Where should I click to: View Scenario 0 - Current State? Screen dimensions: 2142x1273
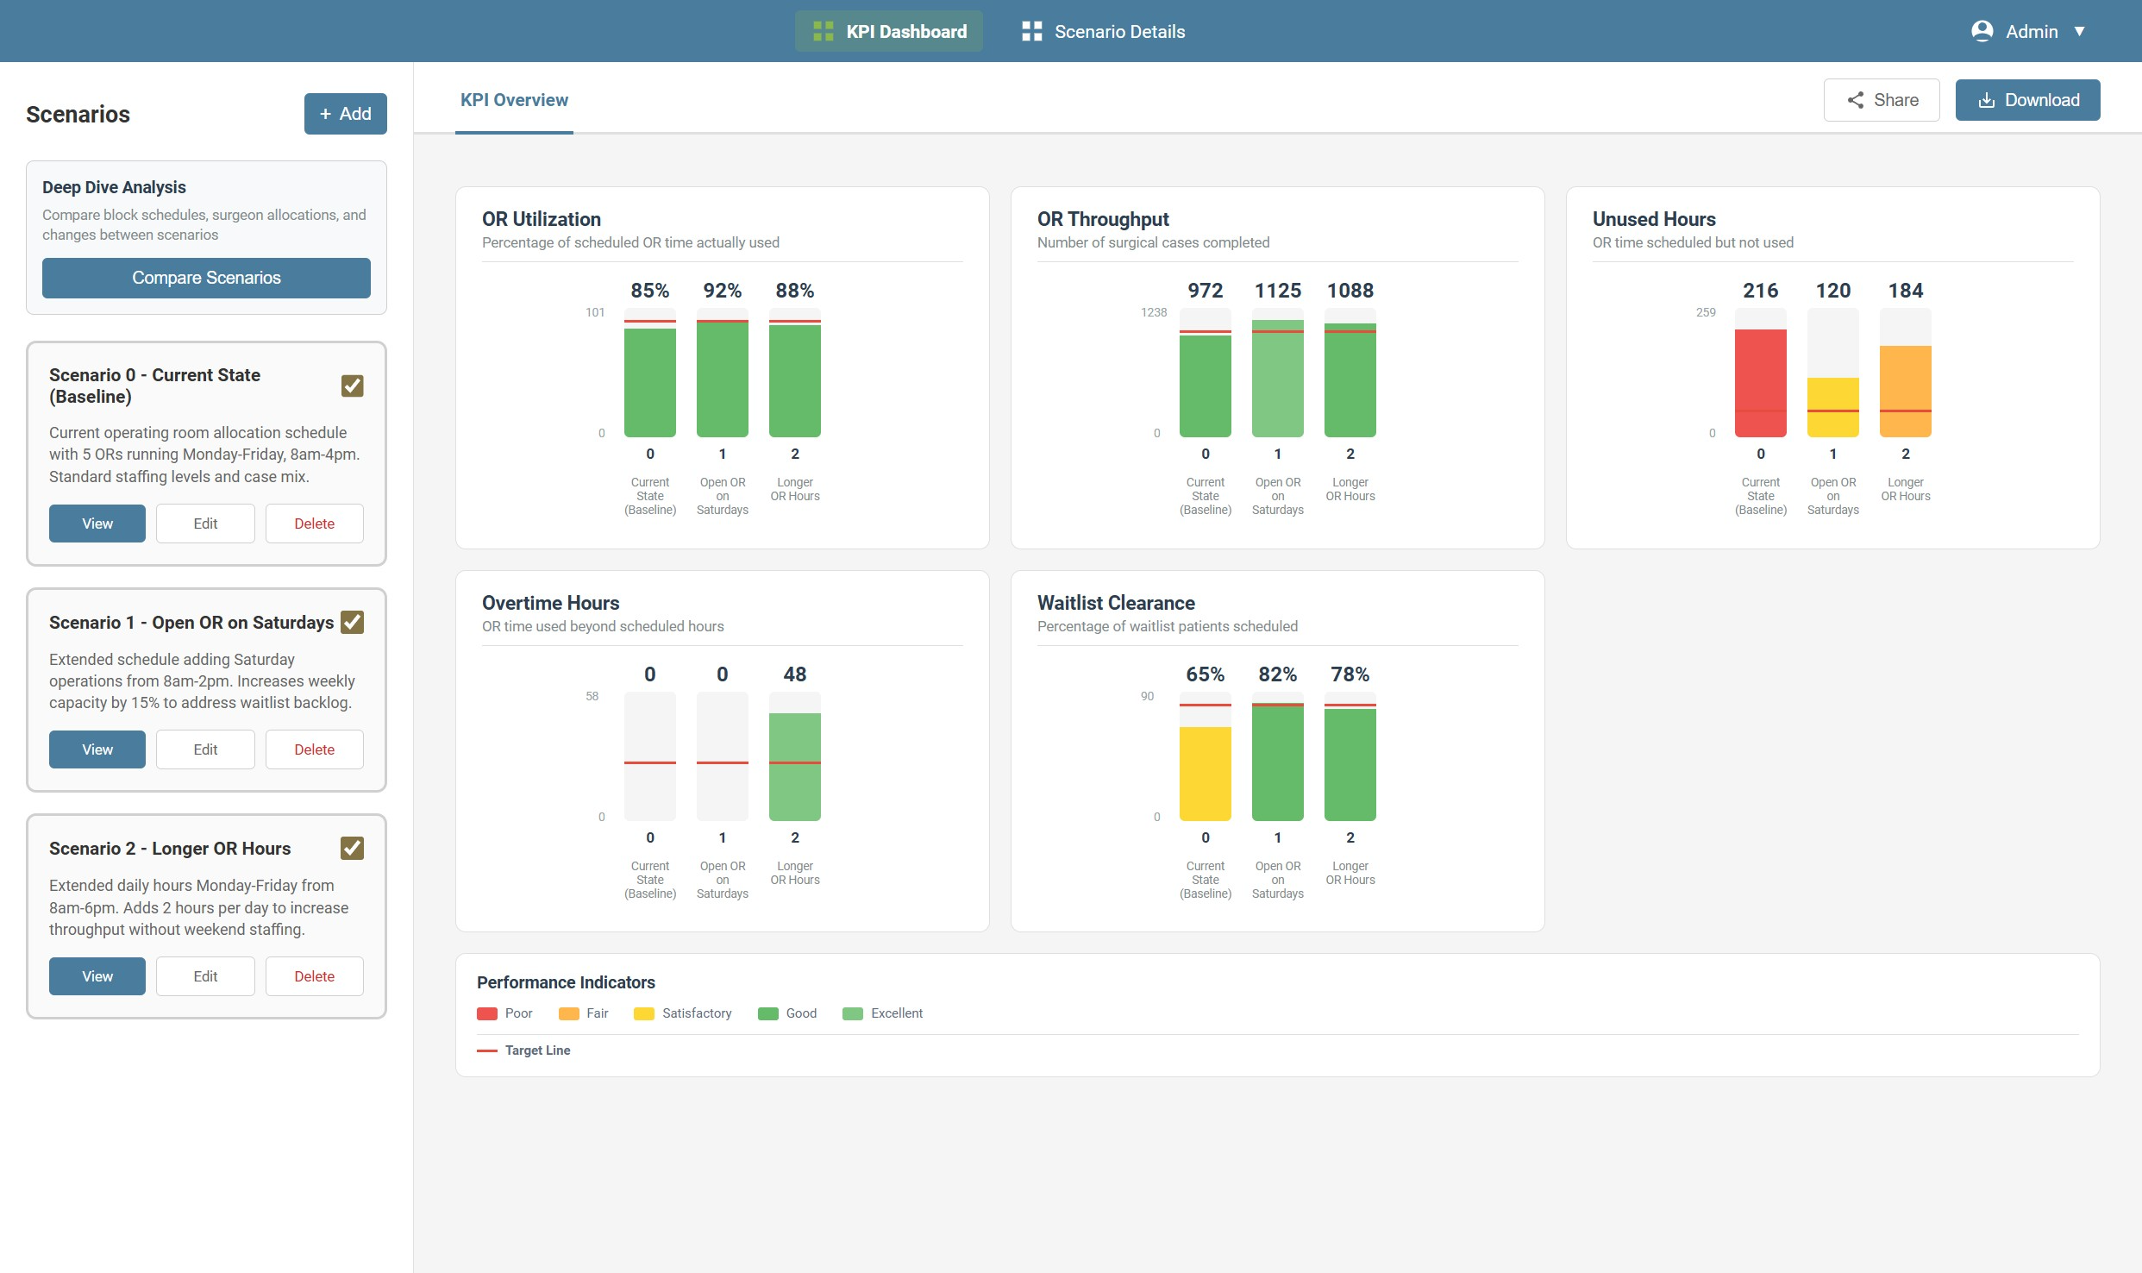tap(97, 523)
